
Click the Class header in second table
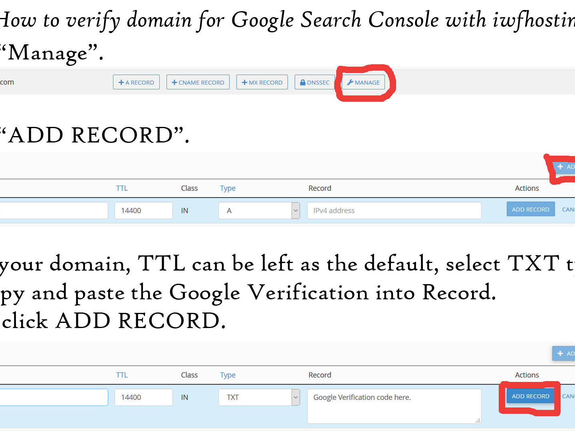(x=189, y=375)
